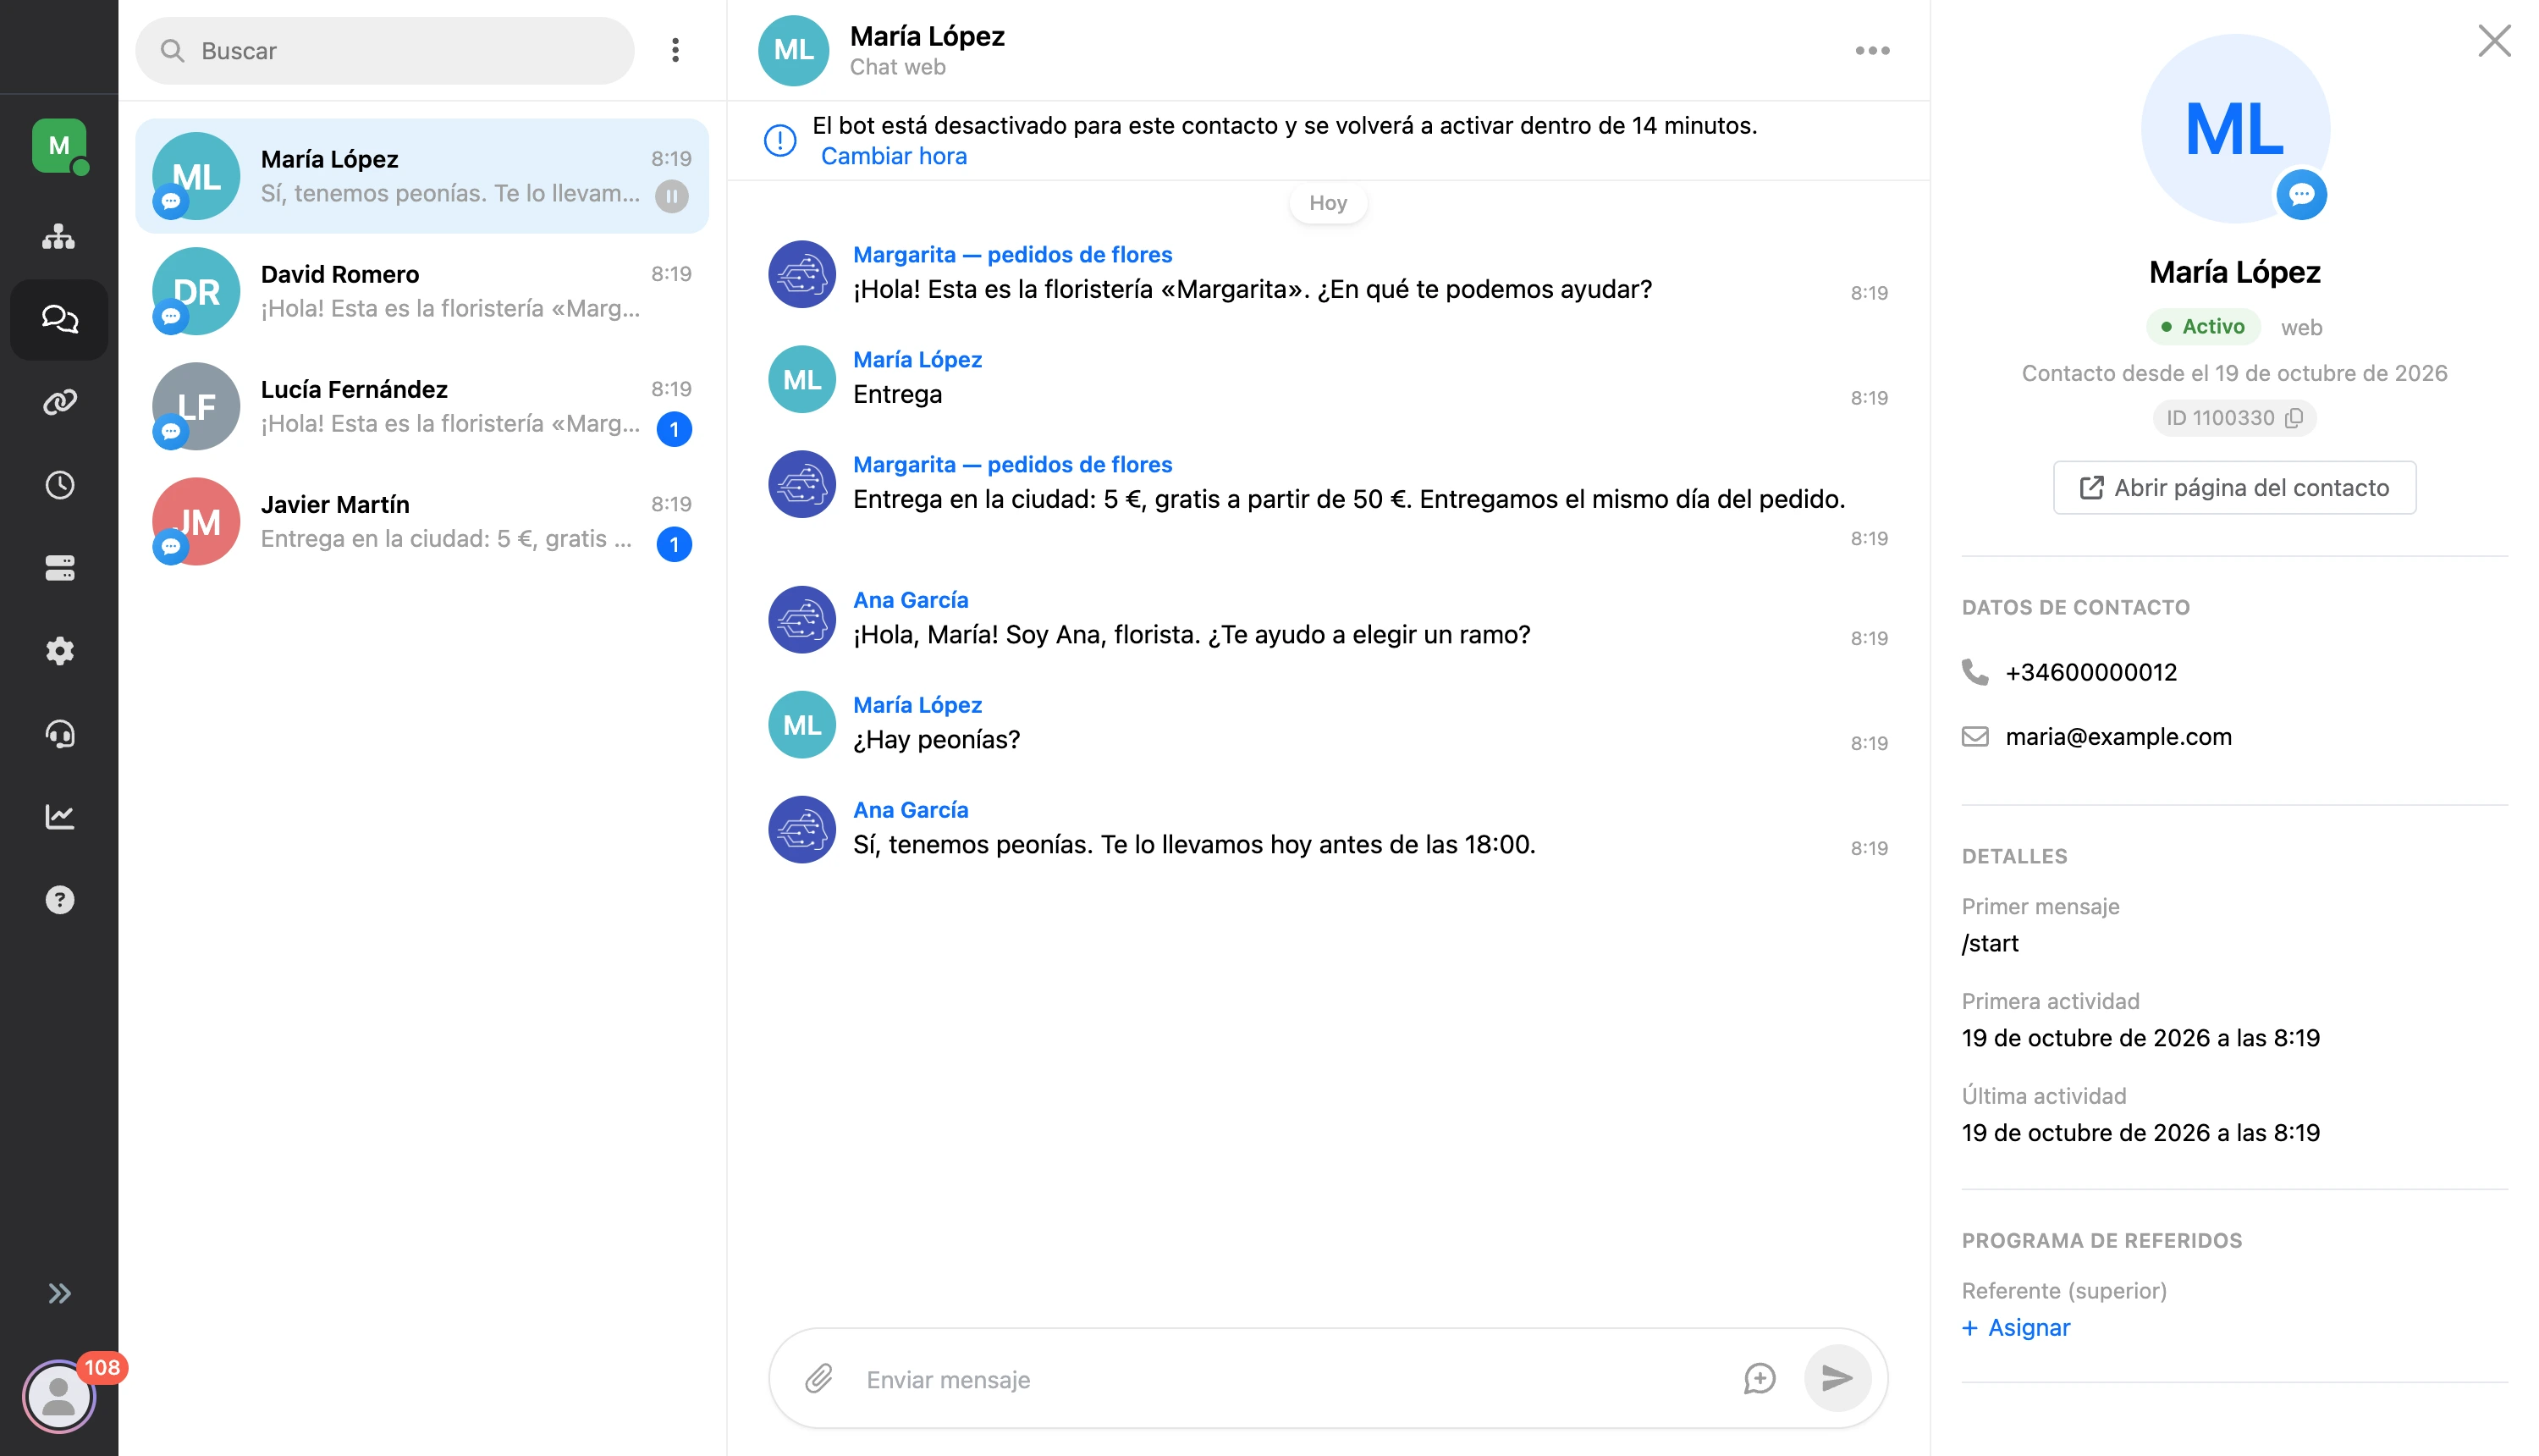
Task: Open the flow structure sidebar icon
Action: tap(59, 237)
